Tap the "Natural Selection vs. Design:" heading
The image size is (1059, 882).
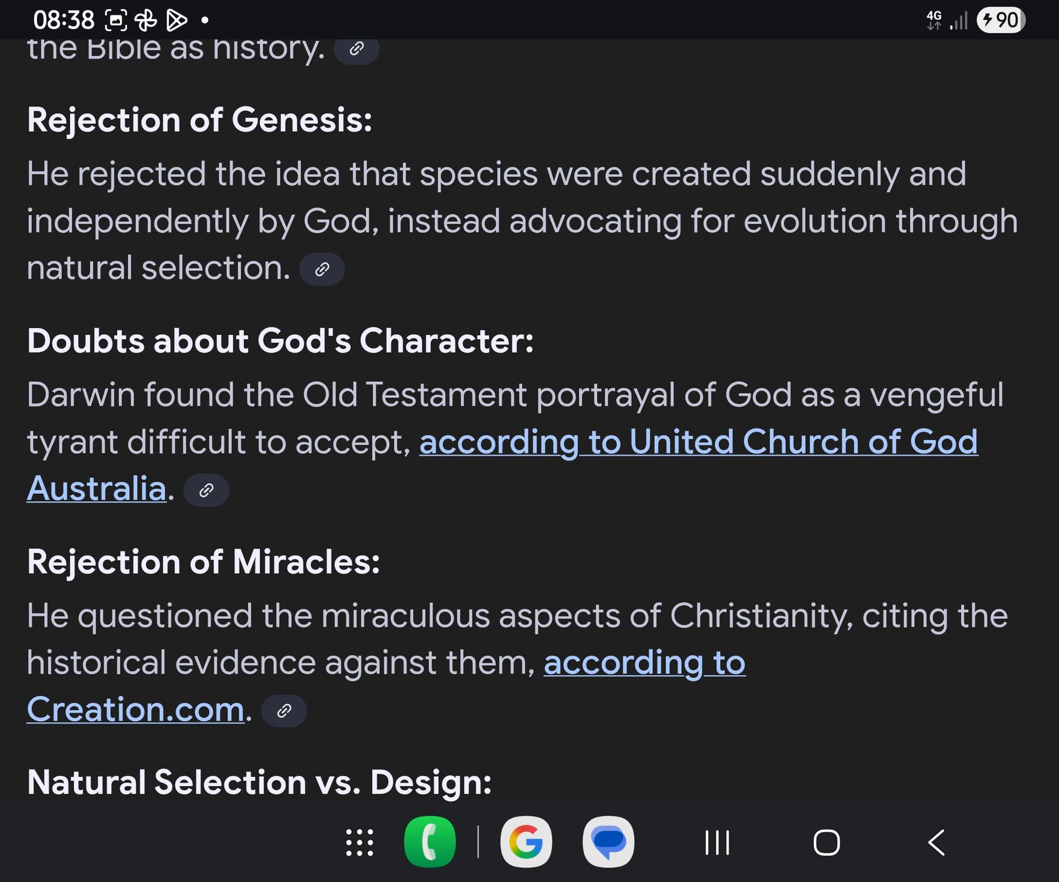tap(259, 782)
